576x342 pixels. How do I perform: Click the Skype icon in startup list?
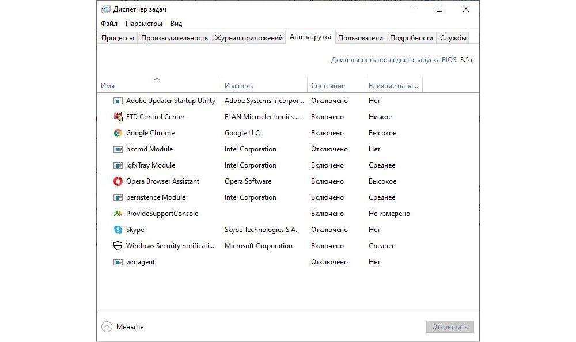click(x=118, y=230)
